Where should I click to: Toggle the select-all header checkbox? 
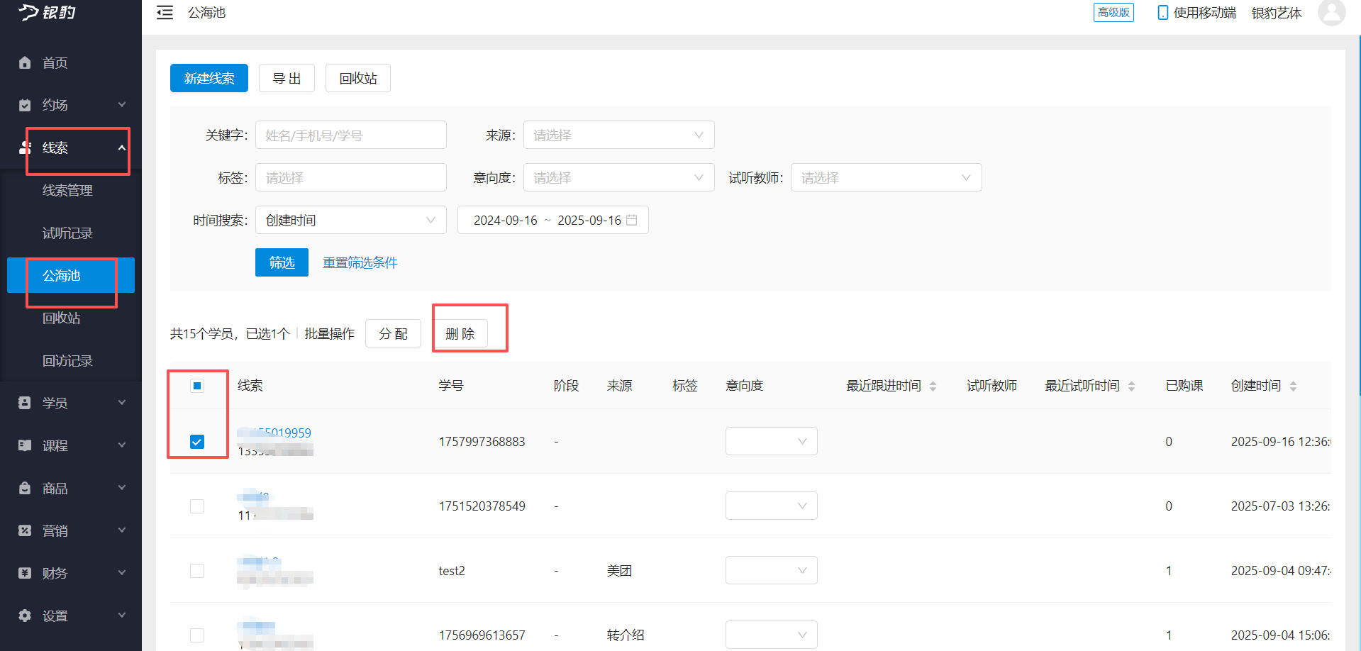pyautogui.click(x=197, y=386)
